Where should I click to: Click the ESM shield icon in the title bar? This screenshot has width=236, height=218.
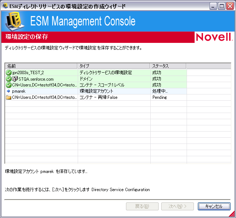(x=5, y=6)
